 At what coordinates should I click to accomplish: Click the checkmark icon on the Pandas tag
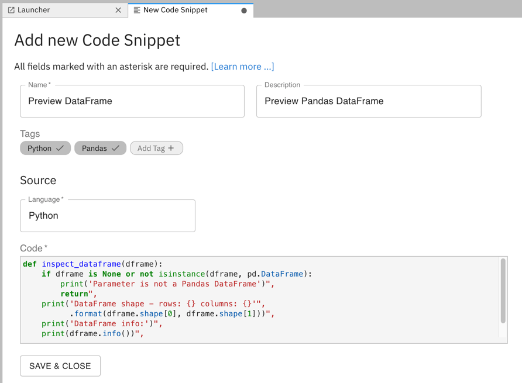115,148
